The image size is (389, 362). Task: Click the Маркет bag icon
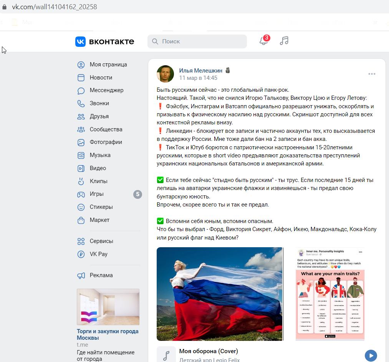(81, 220)
